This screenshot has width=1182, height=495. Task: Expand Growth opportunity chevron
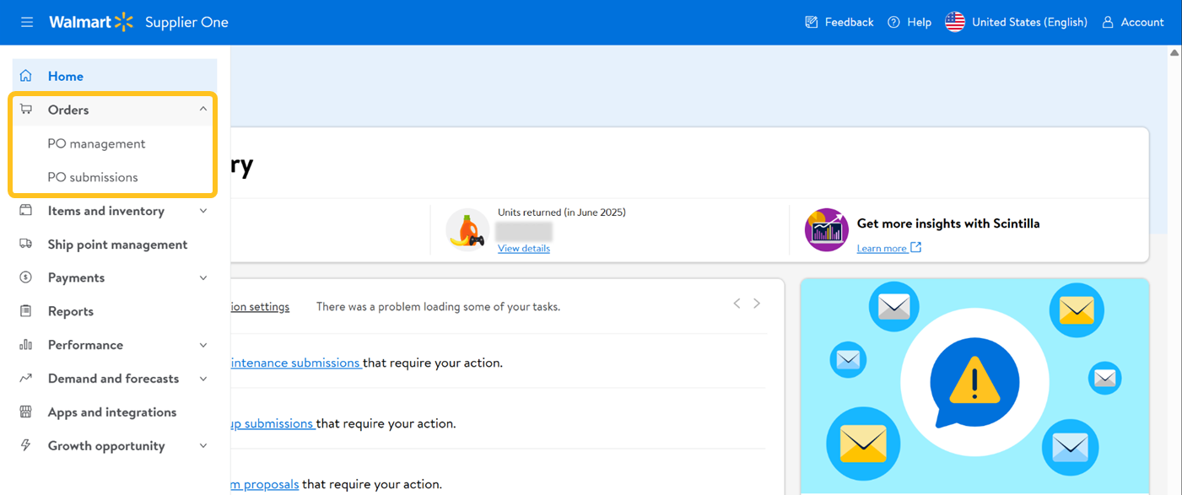pyautogui.click(x=203, y=445)
